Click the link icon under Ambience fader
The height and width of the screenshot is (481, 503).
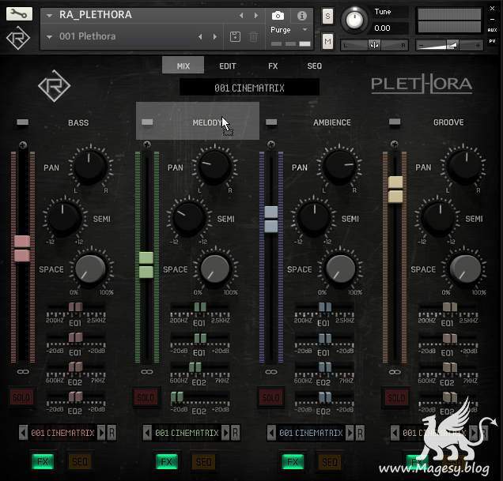pos(271,372)
